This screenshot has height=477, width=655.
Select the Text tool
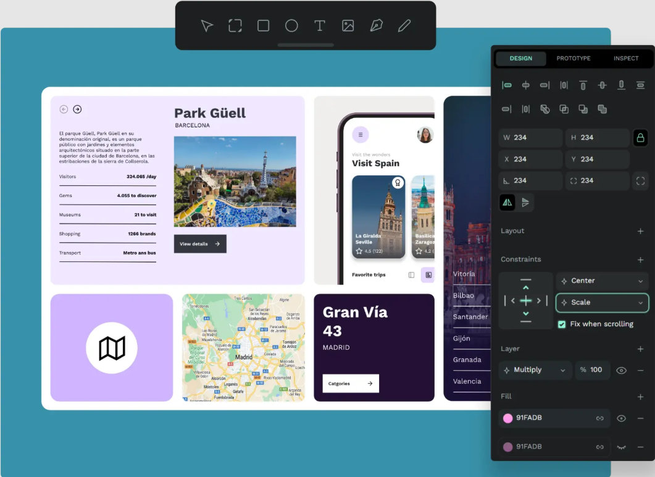click(320, 26)
